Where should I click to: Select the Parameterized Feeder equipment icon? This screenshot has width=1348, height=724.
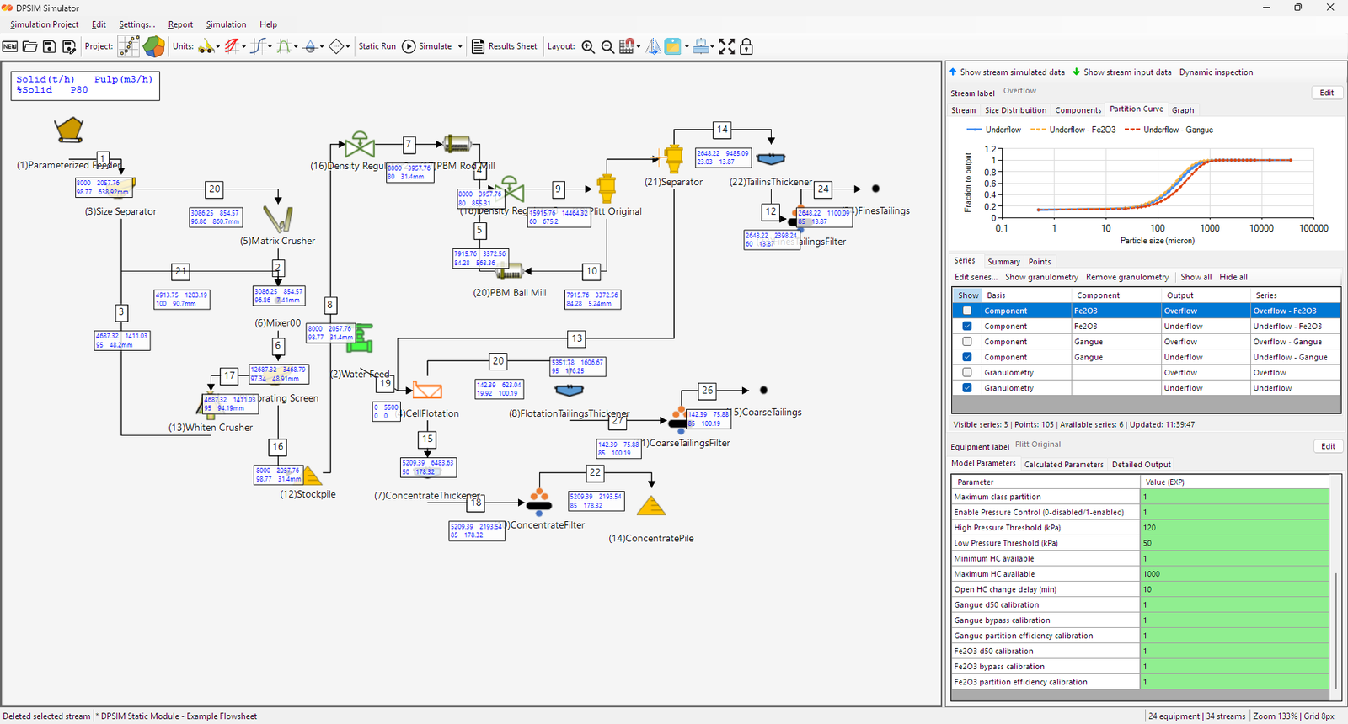69,130
